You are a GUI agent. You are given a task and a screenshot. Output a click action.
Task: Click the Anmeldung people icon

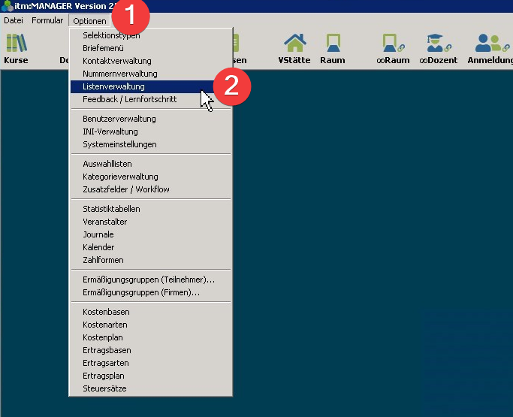492,44
